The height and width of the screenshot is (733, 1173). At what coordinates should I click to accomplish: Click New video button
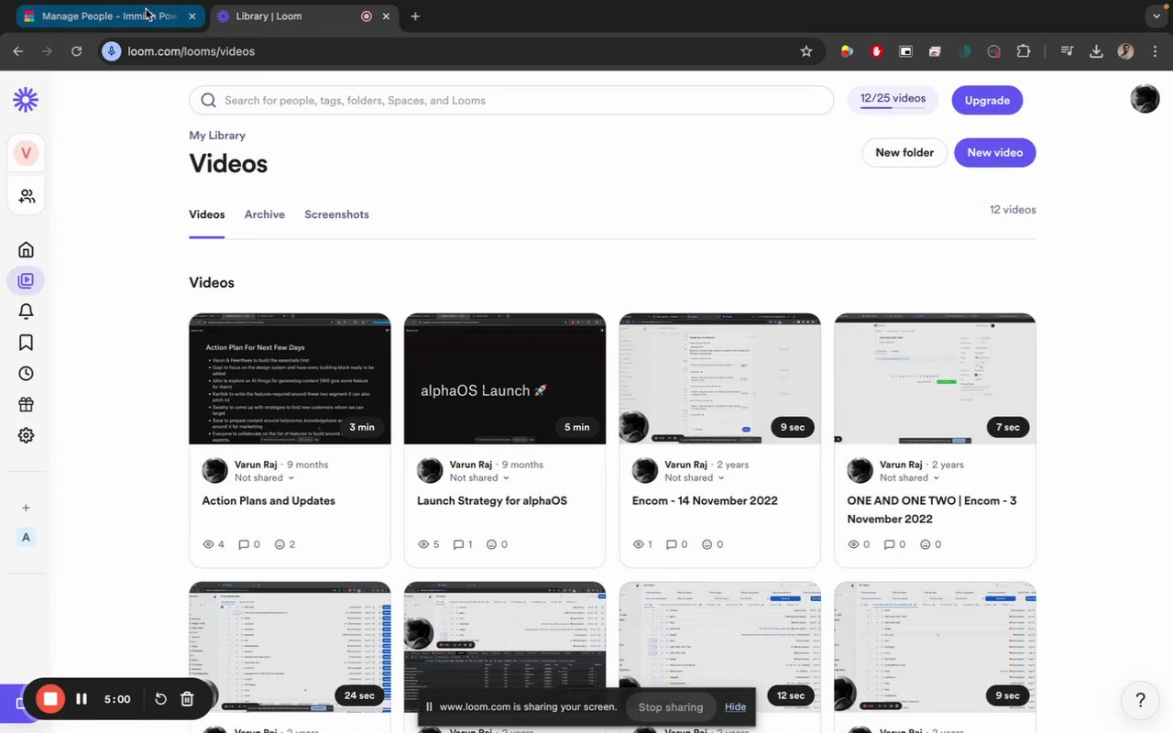pos(995,152)
